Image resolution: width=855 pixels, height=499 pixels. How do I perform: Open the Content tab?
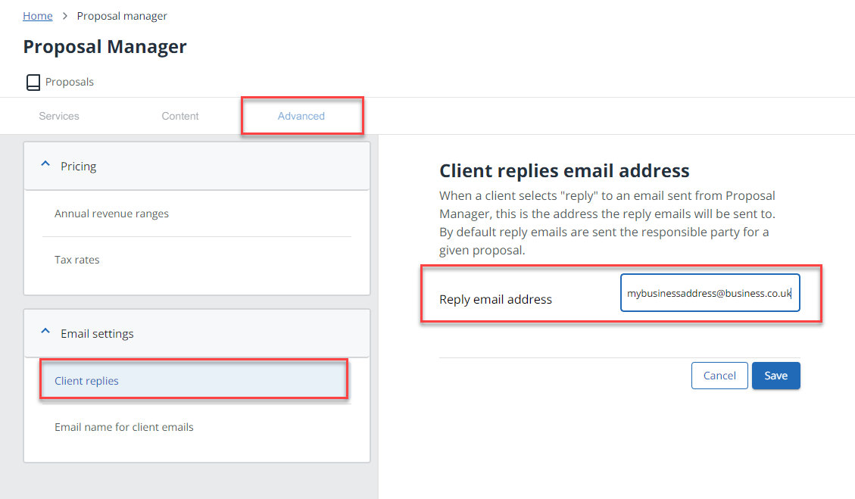[180, 117]
